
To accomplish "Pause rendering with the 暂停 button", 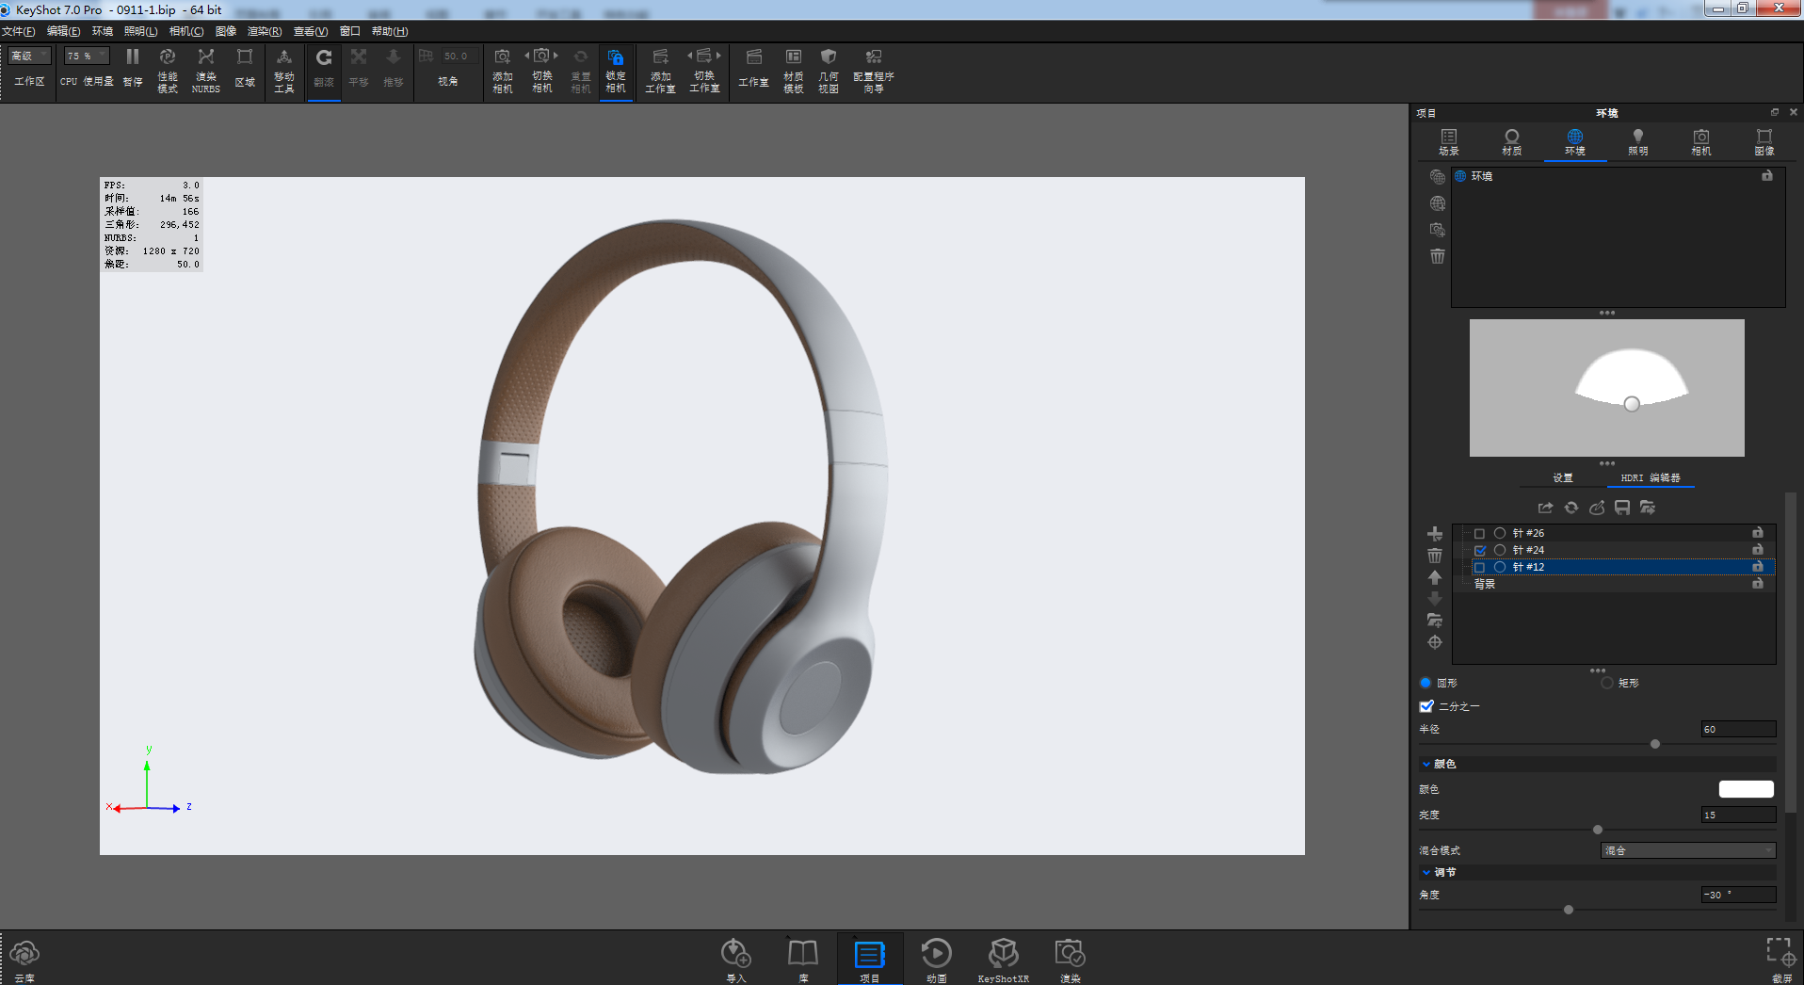I will point(133,69).
